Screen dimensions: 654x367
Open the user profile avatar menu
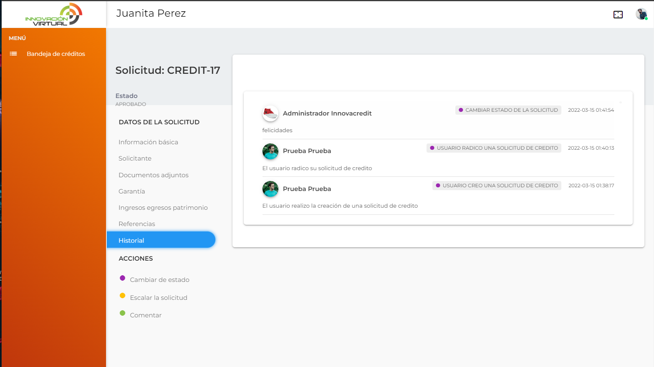click(x=641, y=14)
